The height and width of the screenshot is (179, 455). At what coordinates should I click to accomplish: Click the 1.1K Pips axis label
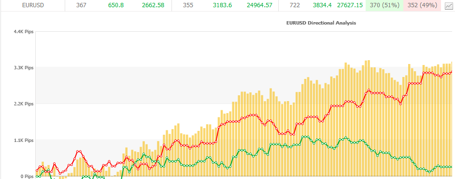(24, 140)
